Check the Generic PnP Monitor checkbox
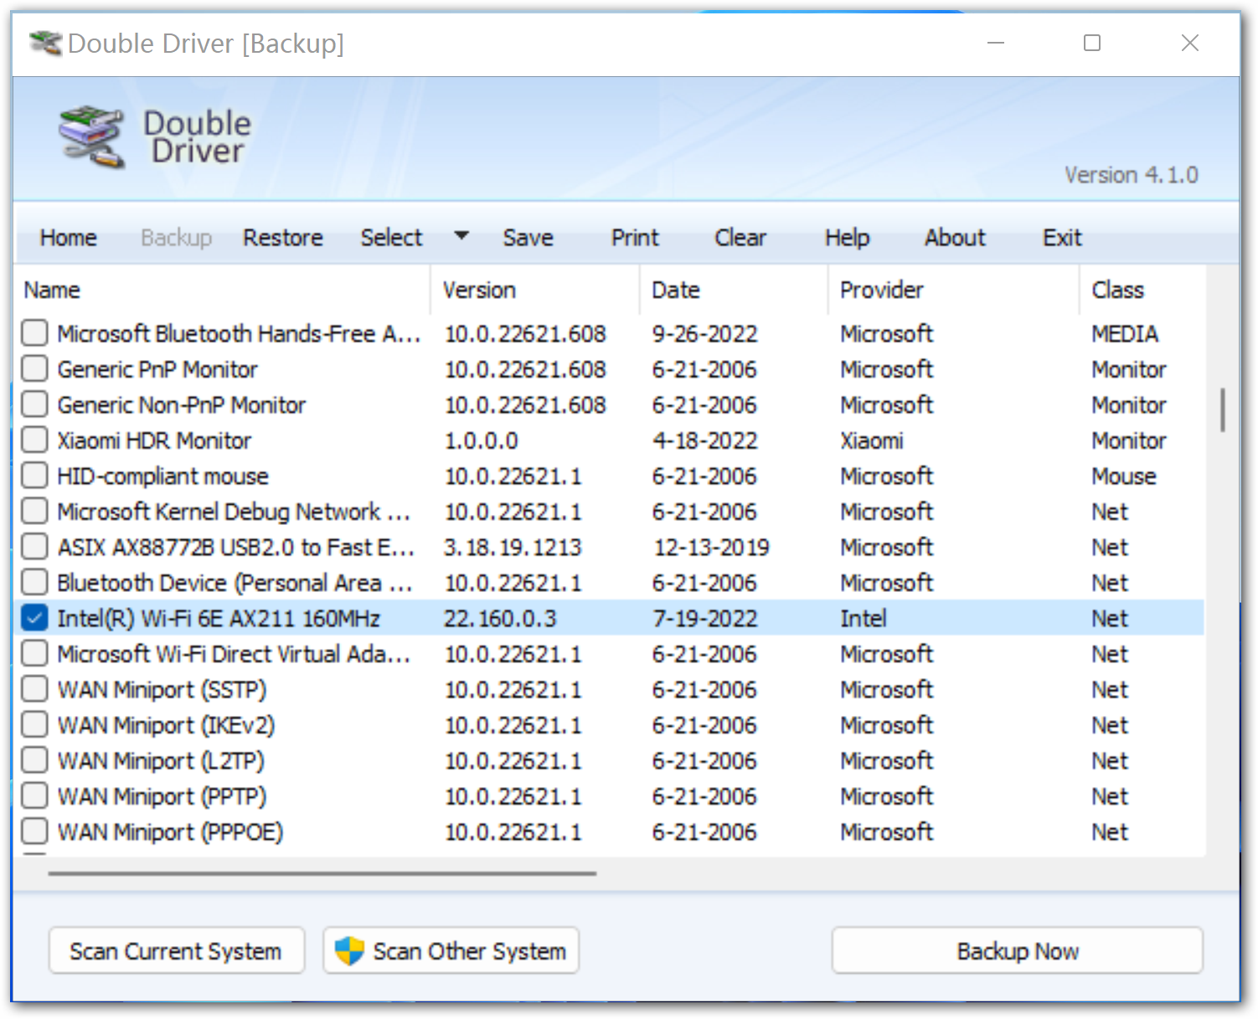 click(34, 368)
